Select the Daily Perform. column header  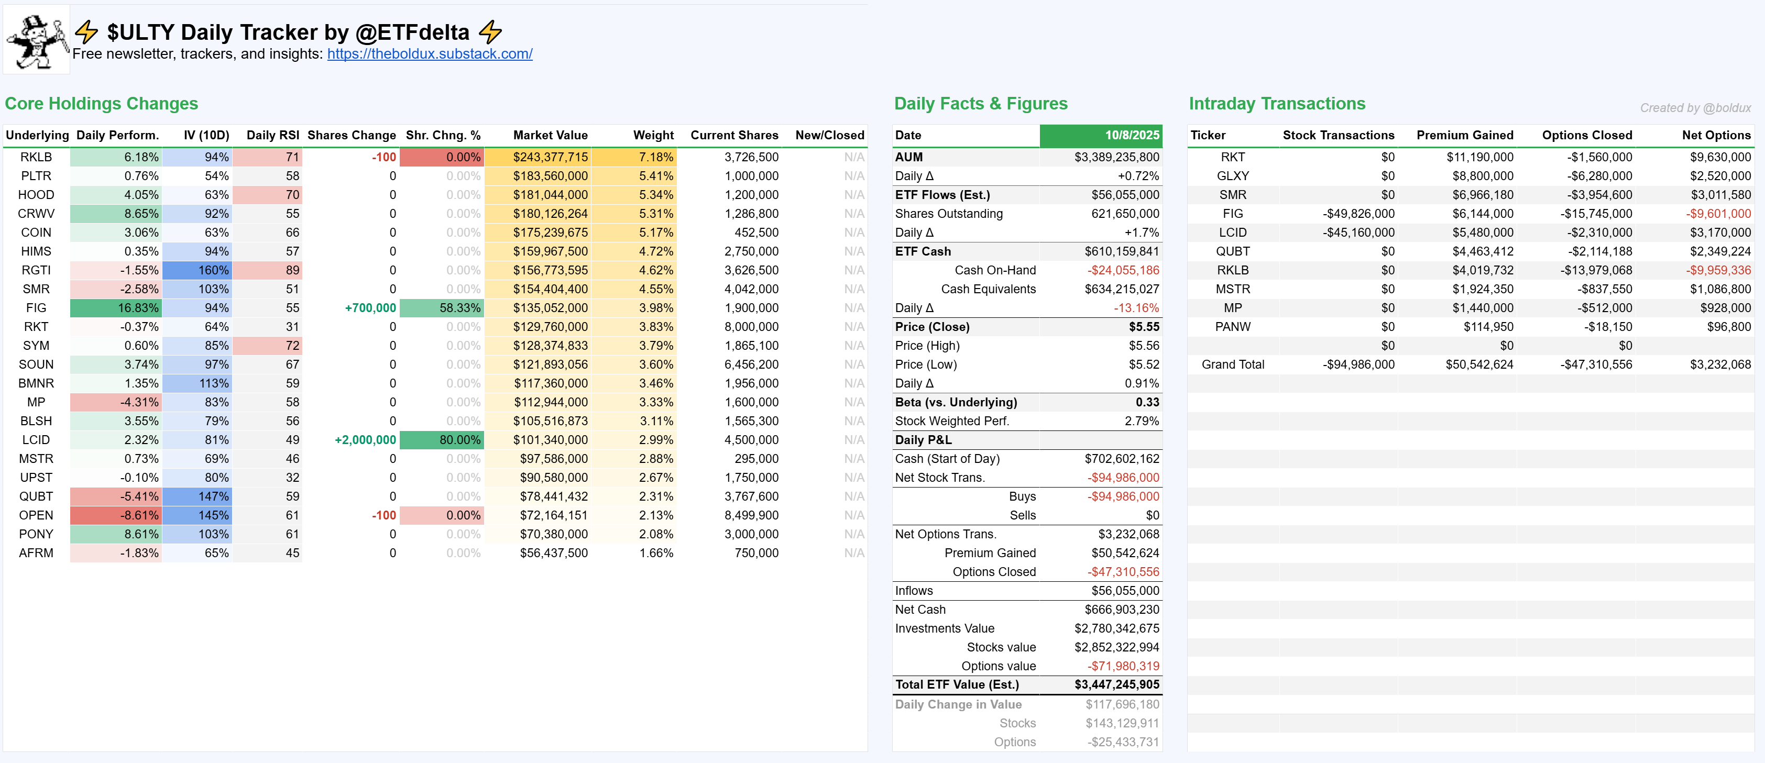point(117,135)
